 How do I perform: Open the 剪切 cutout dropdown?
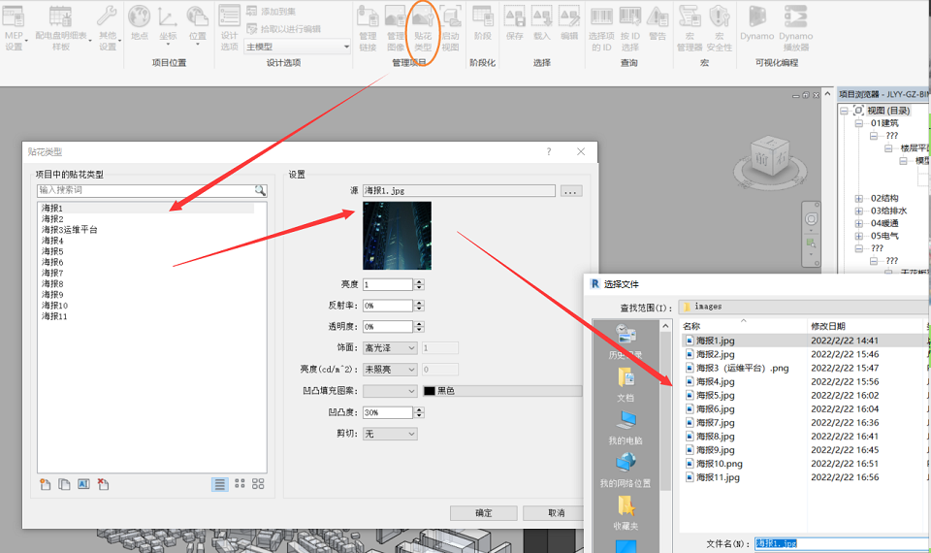(390, 434)
